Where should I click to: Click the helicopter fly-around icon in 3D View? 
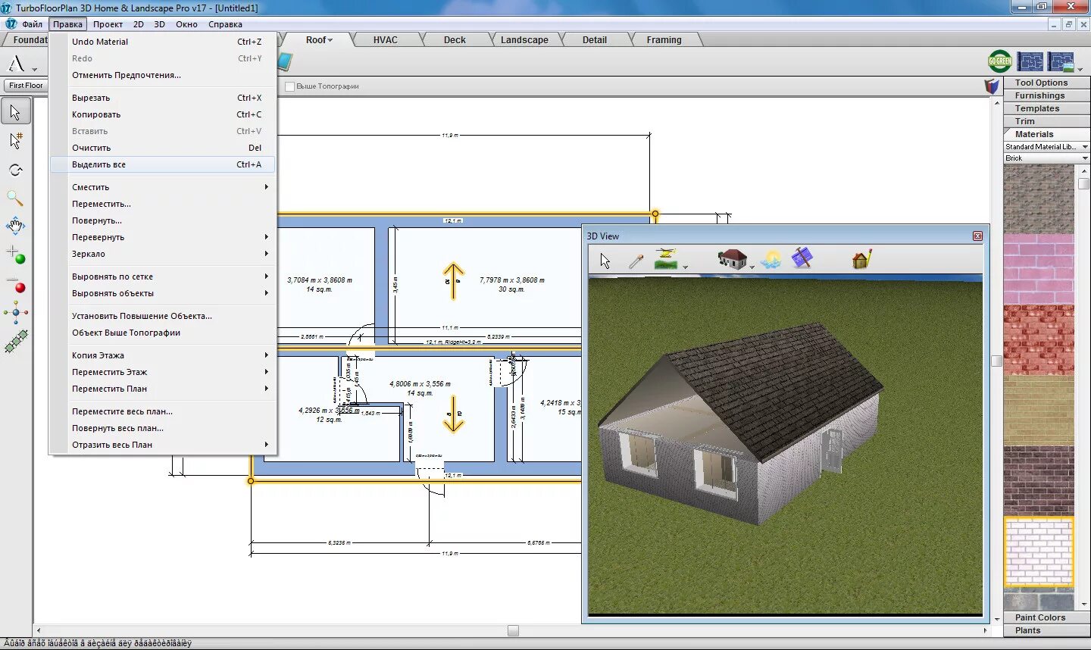(x=666, y=259)
